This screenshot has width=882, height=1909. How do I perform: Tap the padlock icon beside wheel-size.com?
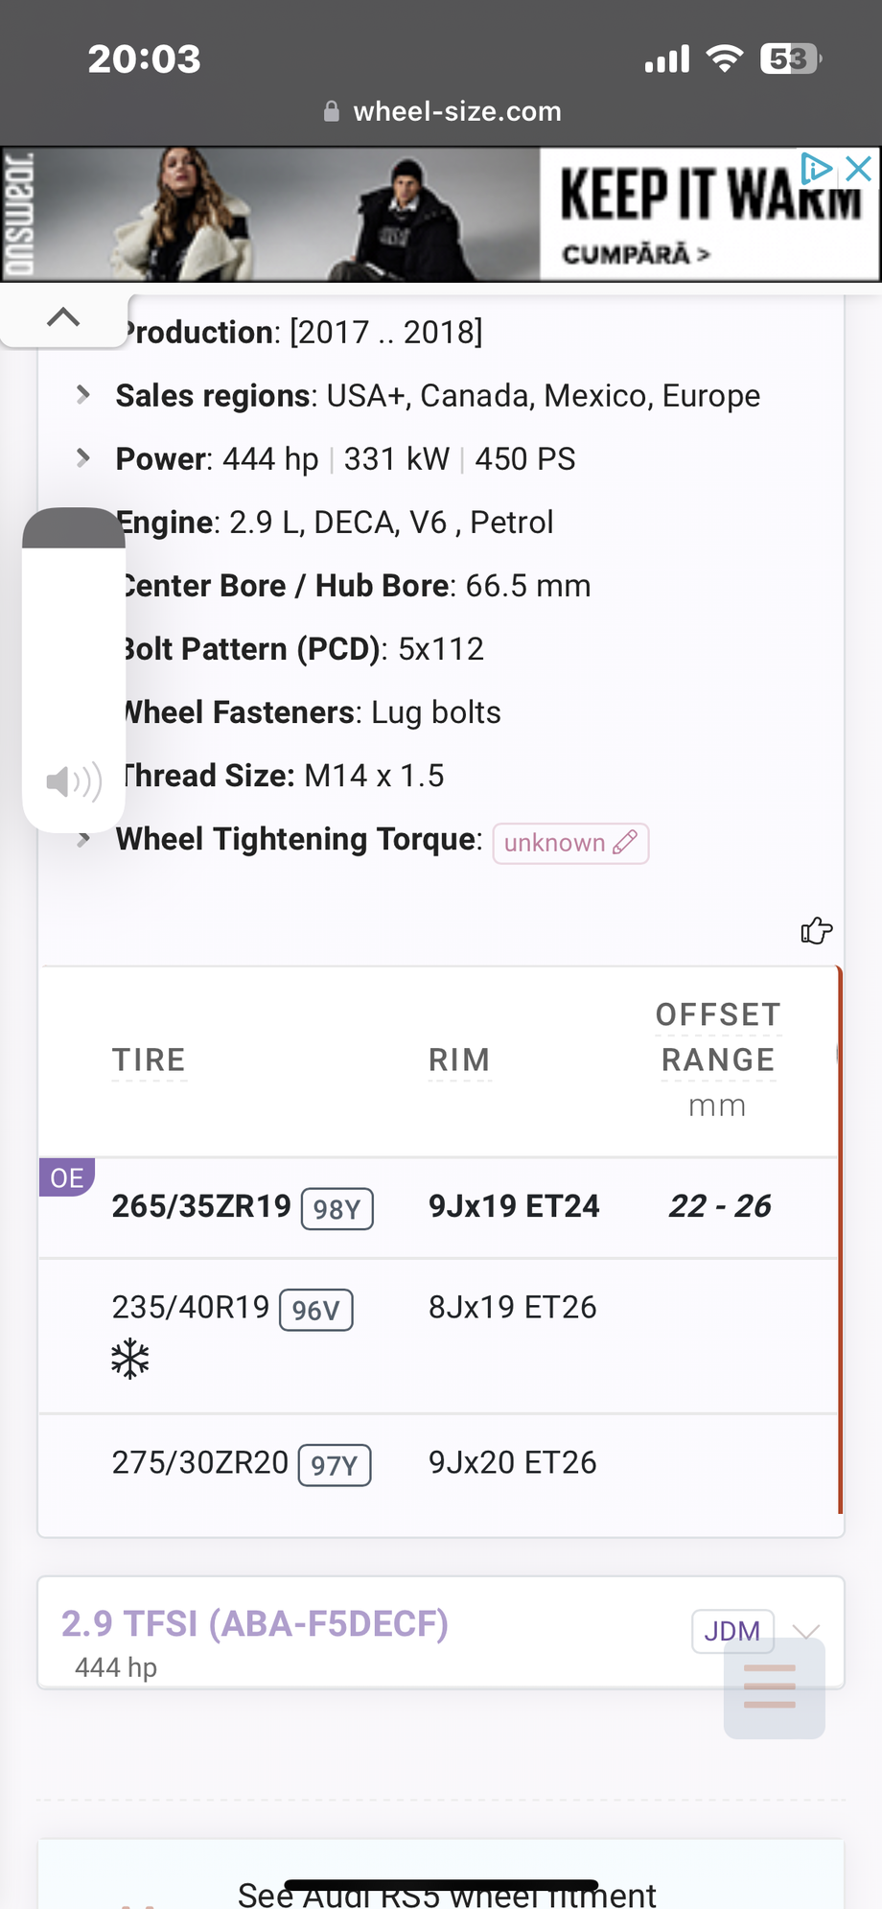(x=333, y=111)
